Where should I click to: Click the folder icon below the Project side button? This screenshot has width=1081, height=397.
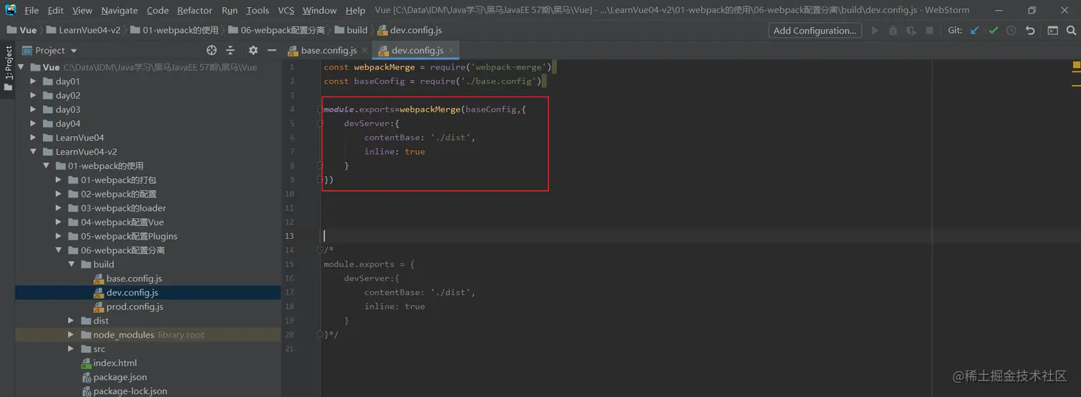point(9,87)
